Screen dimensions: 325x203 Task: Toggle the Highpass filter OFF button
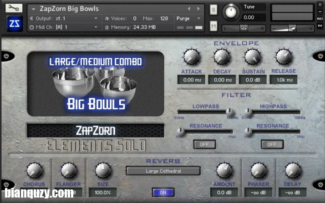tap(272, 145)
